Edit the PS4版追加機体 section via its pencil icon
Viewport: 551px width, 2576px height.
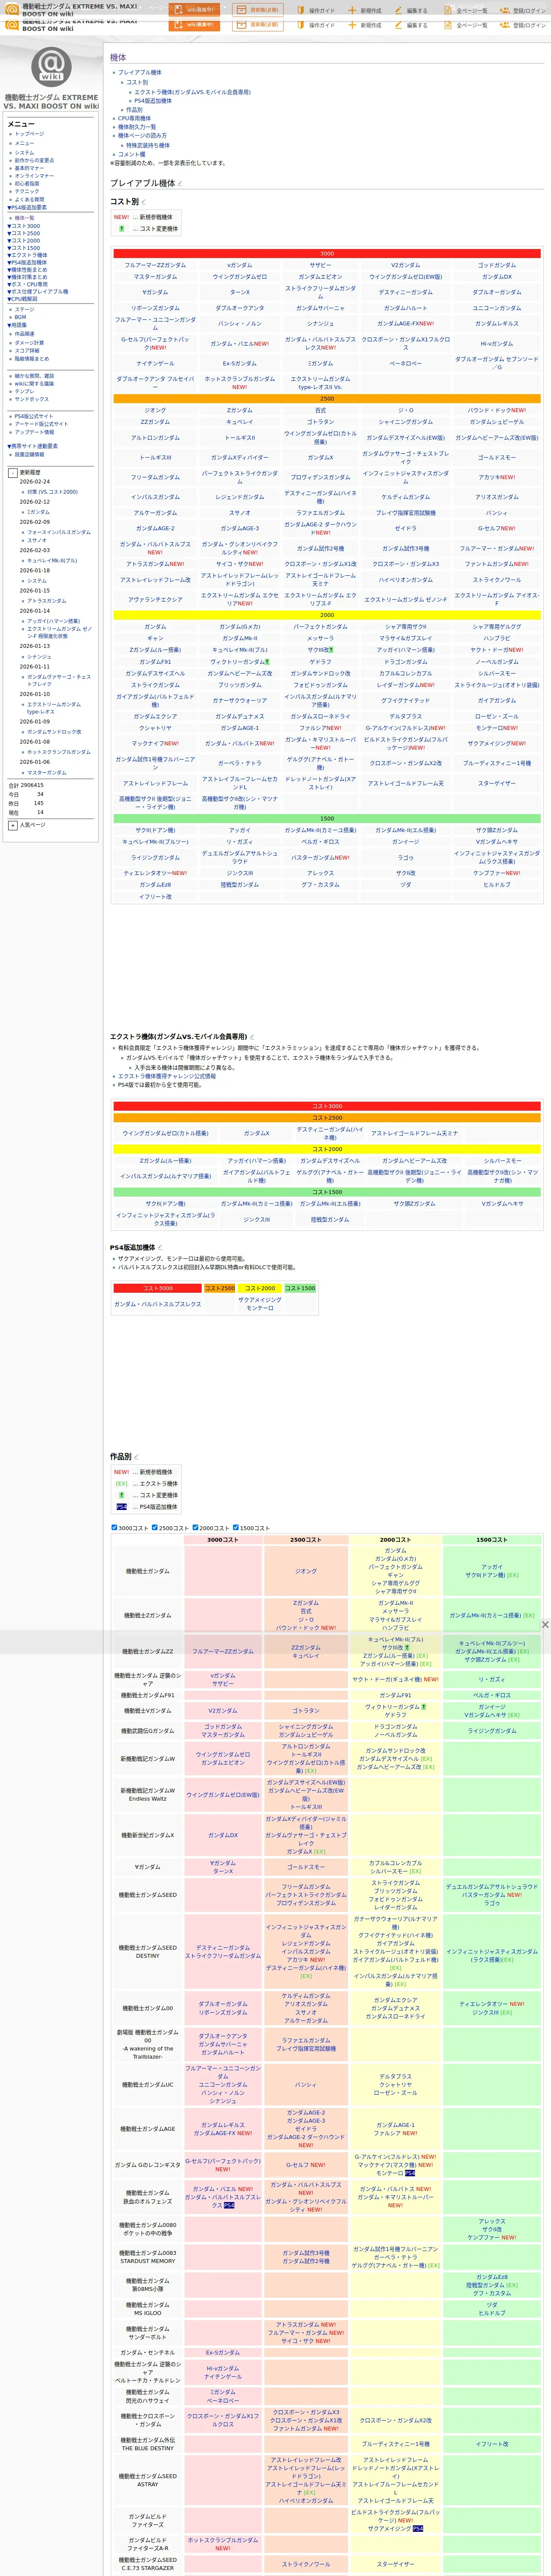click(161, 1248)
